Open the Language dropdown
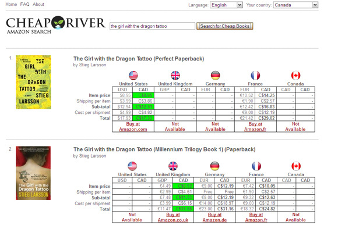The image size is (338, 225). point(226,5)
